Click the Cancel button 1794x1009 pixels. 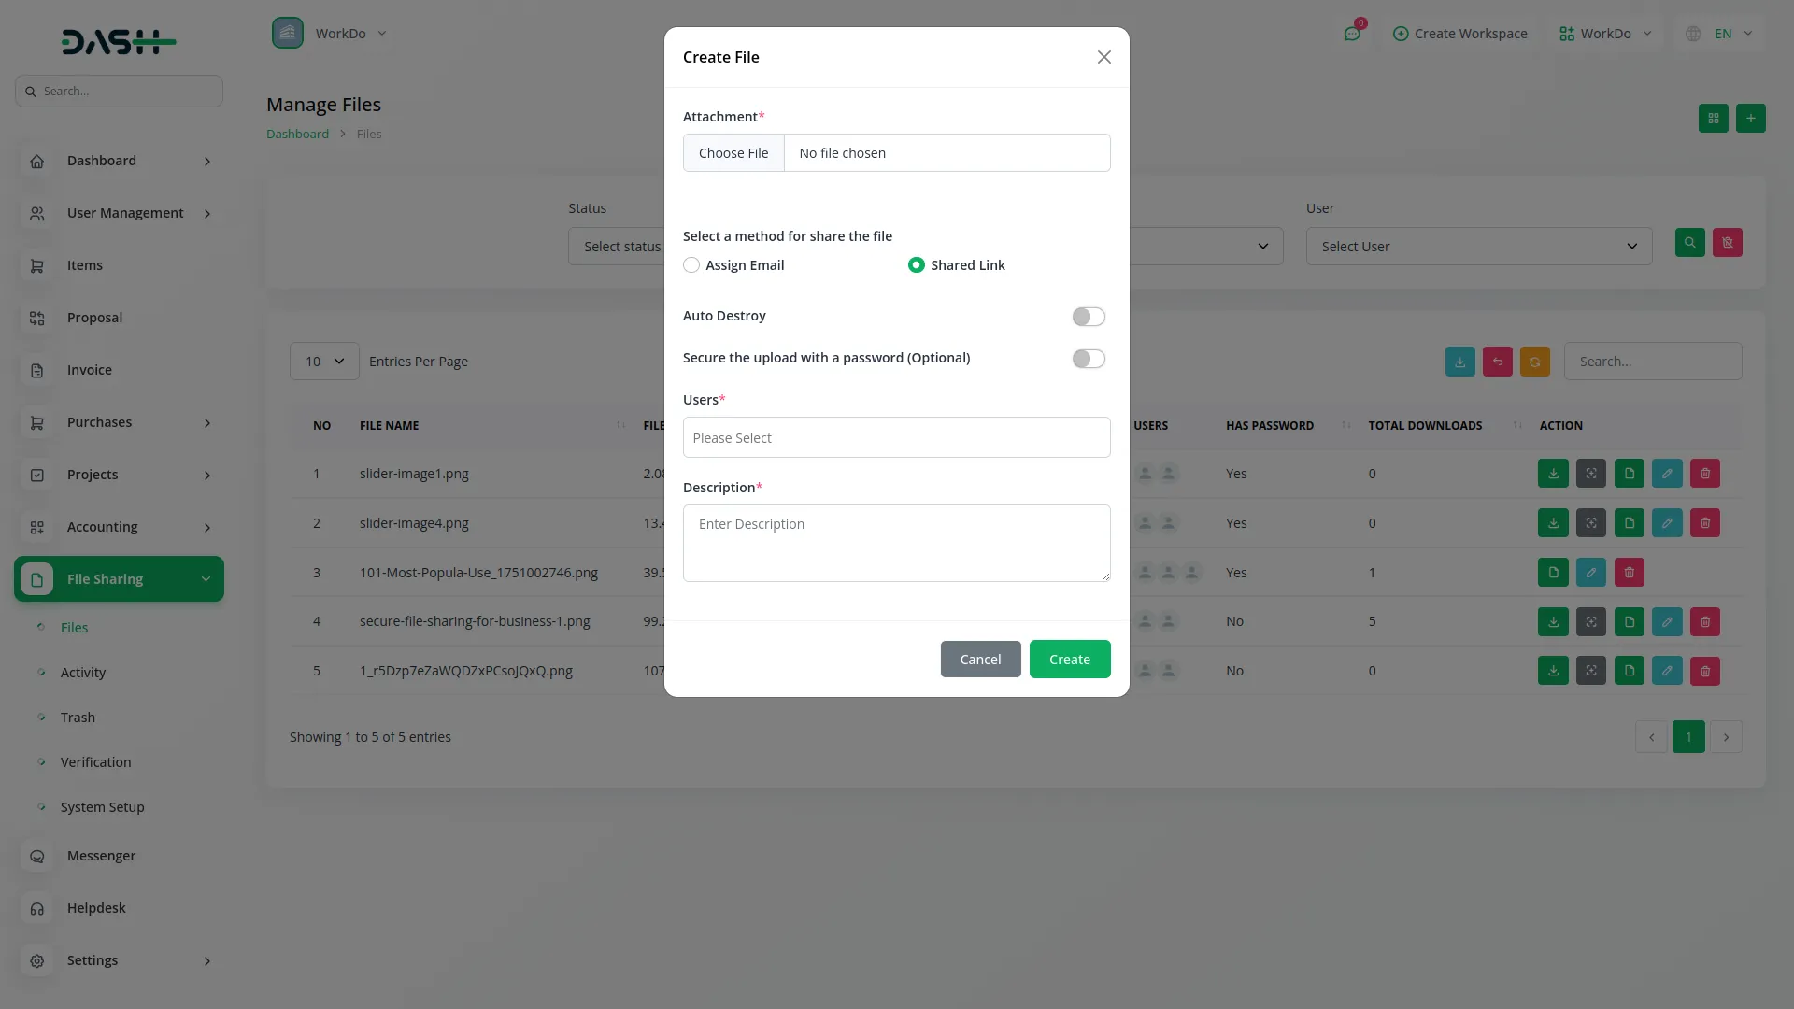click(980, 660)
